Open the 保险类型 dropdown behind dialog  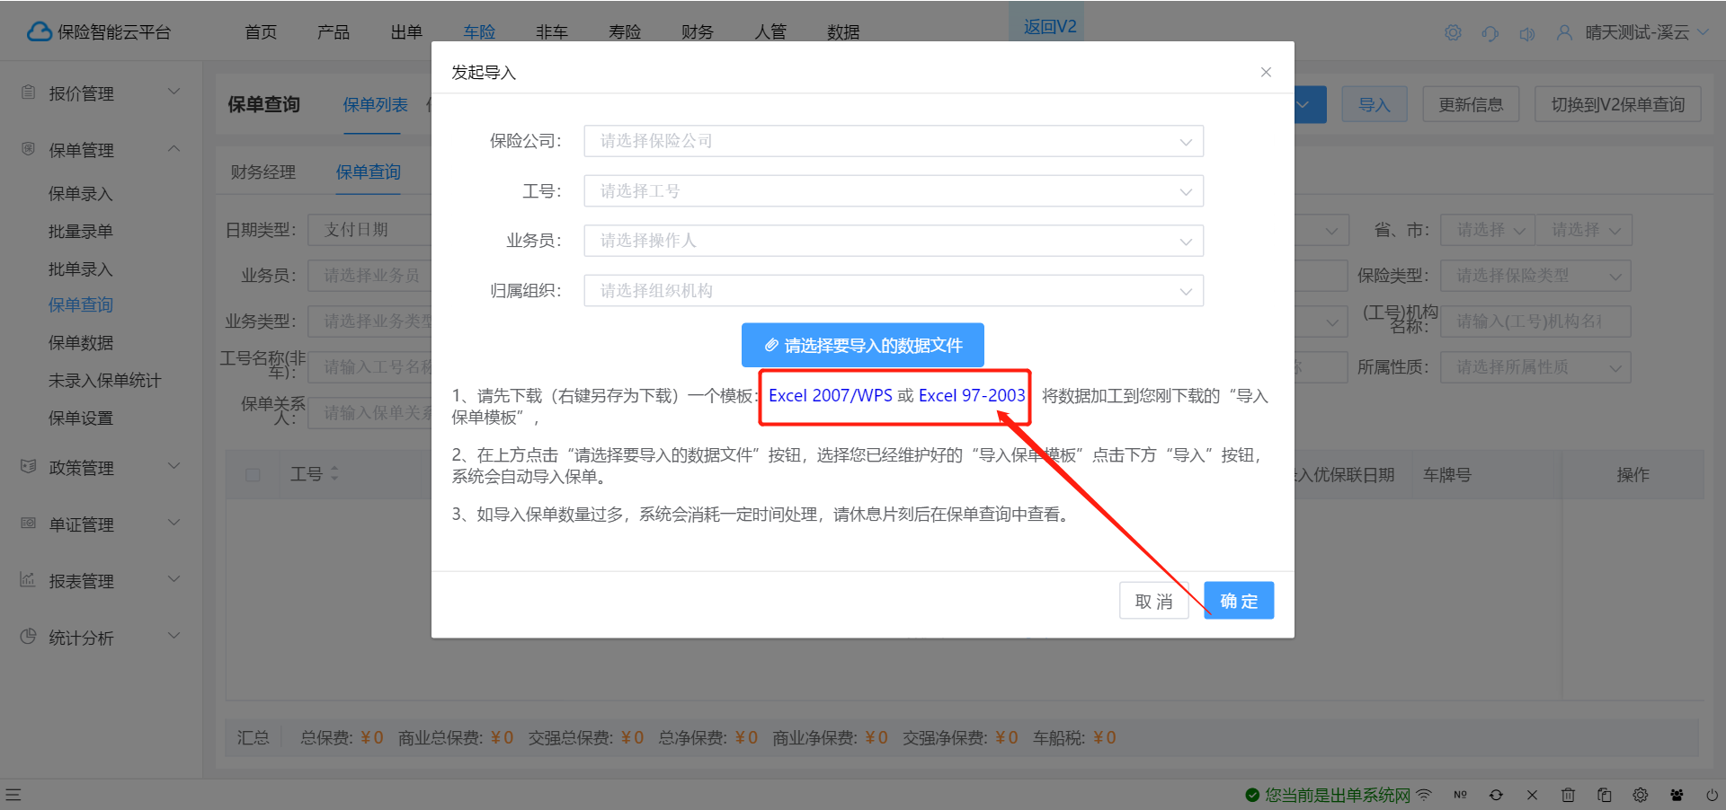point(1535,276)
